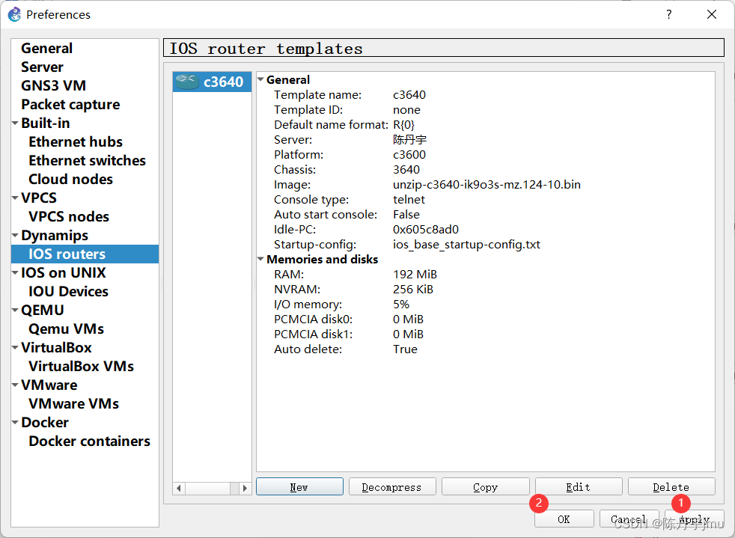Image resolution: width=735 pixels, height=538 pixels.
Task: Collapse the Memories and disks group
Action: 260,259
